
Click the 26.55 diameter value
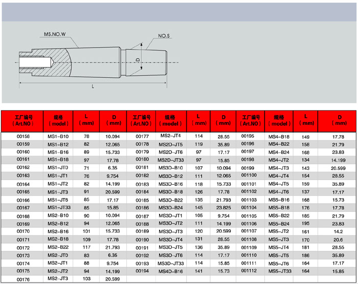click(223, 137)
